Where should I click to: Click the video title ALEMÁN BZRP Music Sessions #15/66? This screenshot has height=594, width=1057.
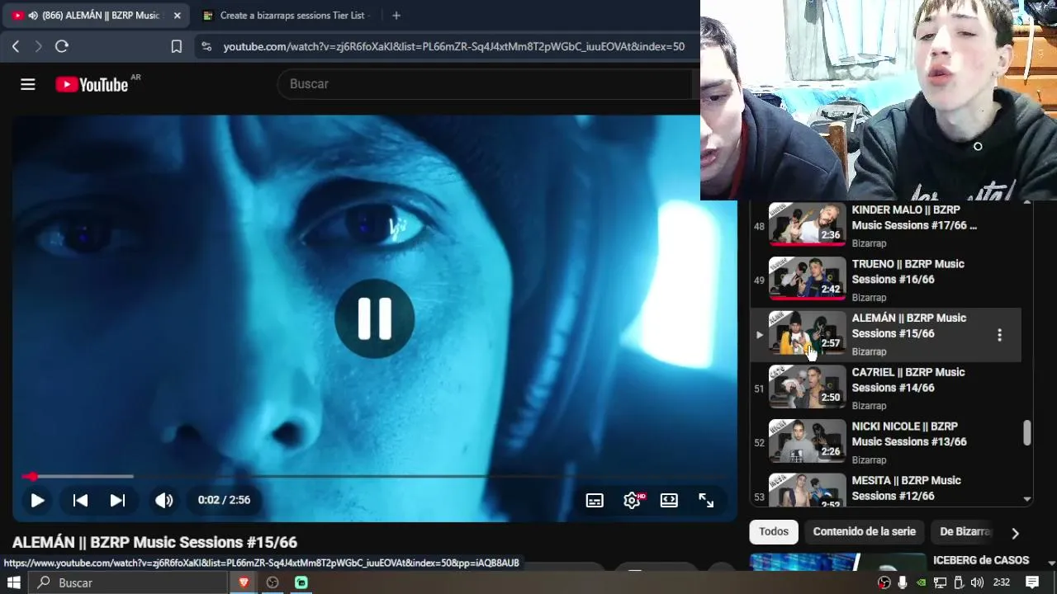point(154,543)
